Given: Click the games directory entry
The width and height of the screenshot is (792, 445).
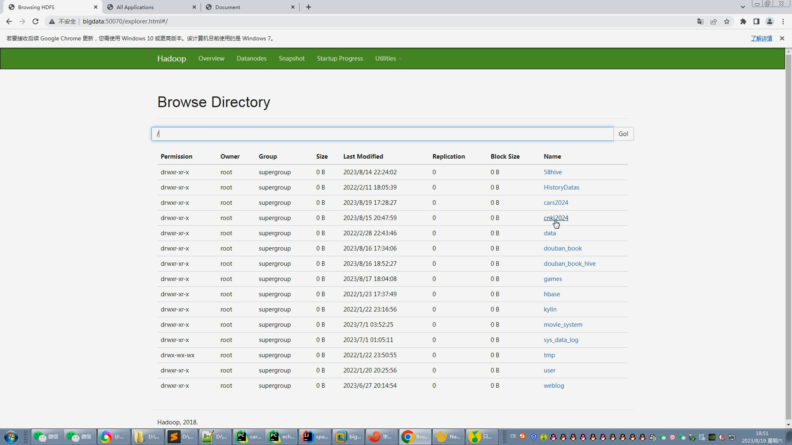Looking at the screenshot, I should click(x=553, y=278).
